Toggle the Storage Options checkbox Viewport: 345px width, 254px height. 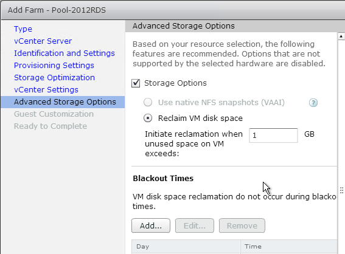coord(136,83)
